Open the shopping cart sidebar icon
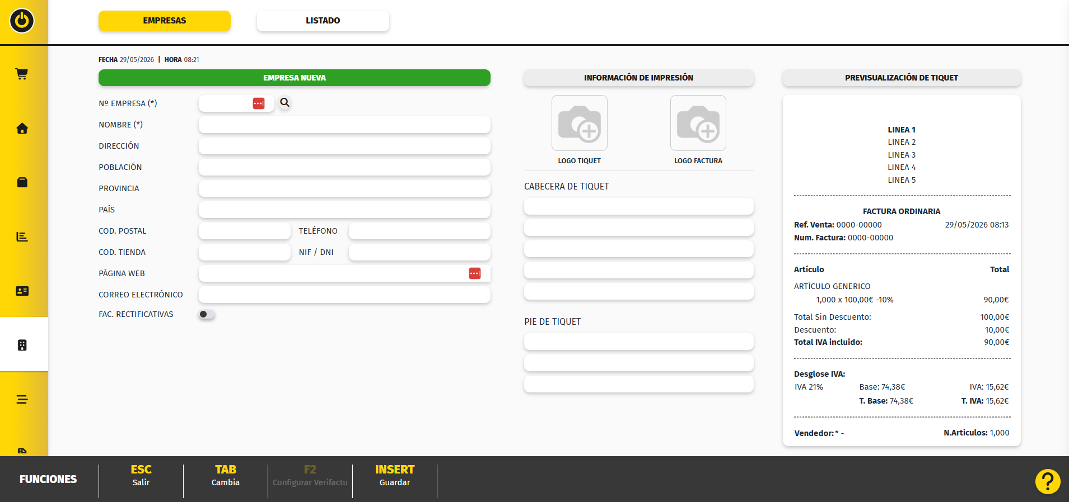1069x502 pixels. coord(22,74)
